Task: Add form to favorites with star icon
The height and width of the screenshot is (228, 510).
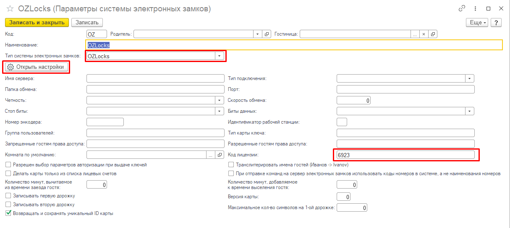Action: point(10,8)
